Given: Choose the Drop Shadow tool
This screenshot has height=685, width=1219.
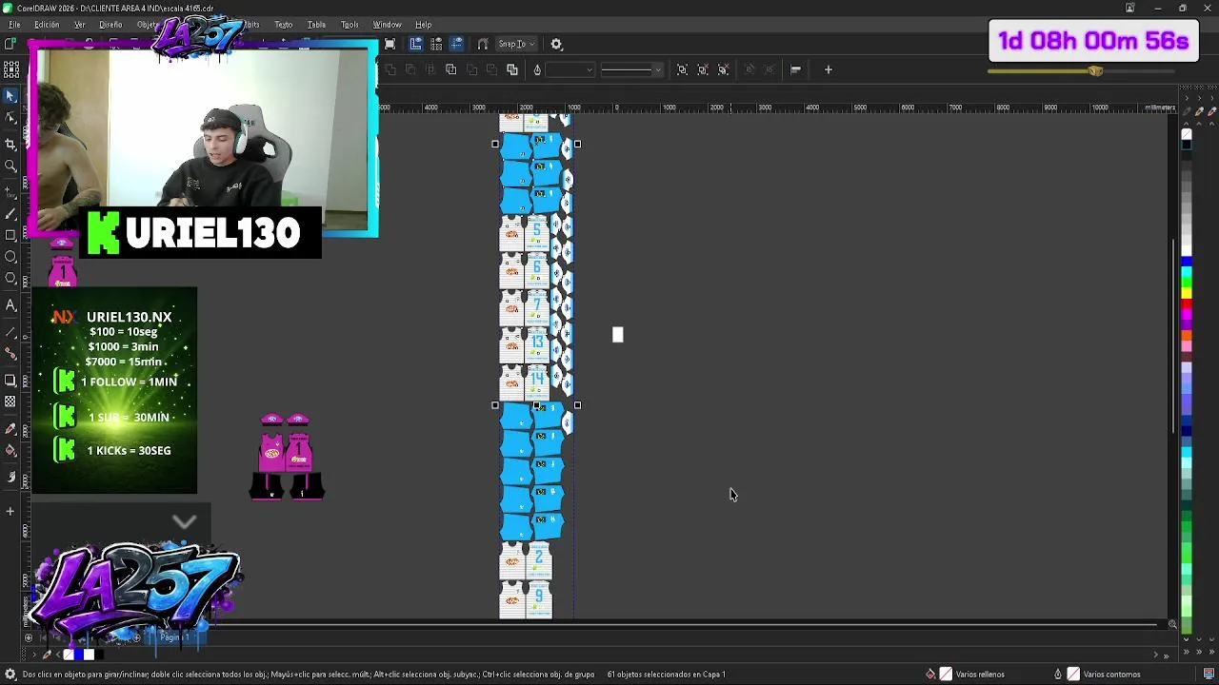Looking at the screenshot, I should point(10,381).
